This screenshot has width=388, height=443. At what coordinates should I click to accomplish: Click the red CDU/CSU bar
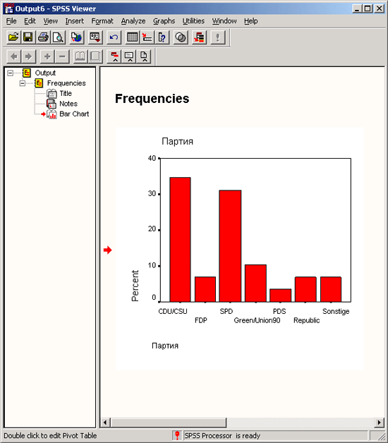tap(180, 240)
